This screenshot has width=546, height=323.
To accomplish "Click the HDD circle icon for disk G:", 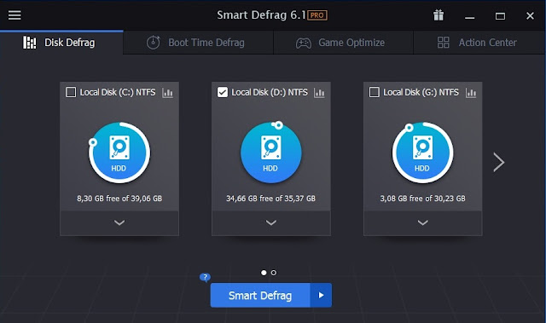I will tap(423, 153).
